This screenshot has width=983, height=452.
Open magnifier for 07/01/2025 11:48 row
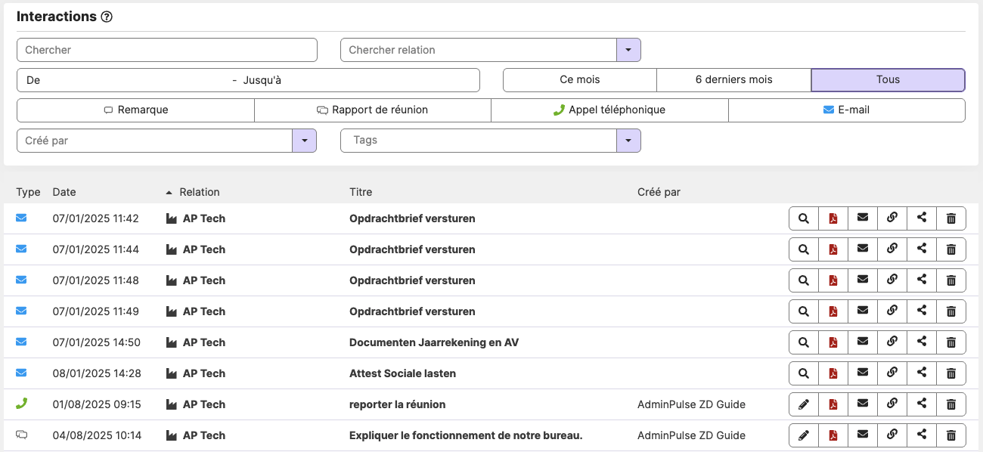[804, 280]
